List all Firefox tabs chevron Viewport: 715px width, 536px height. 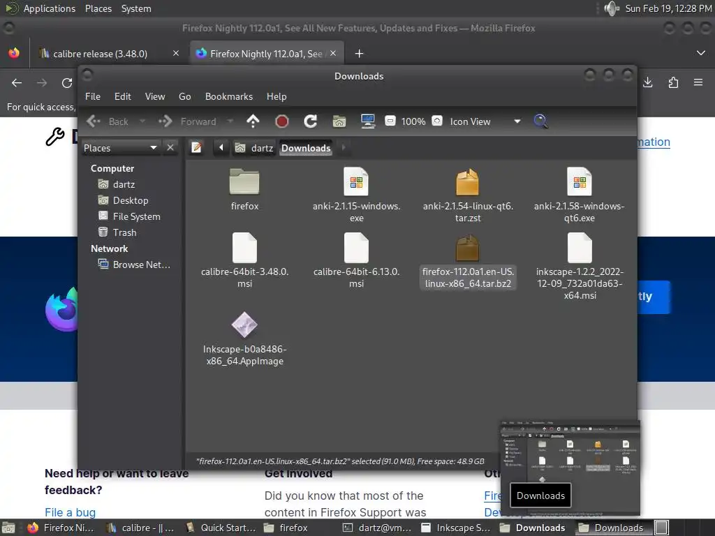[701, 53]
